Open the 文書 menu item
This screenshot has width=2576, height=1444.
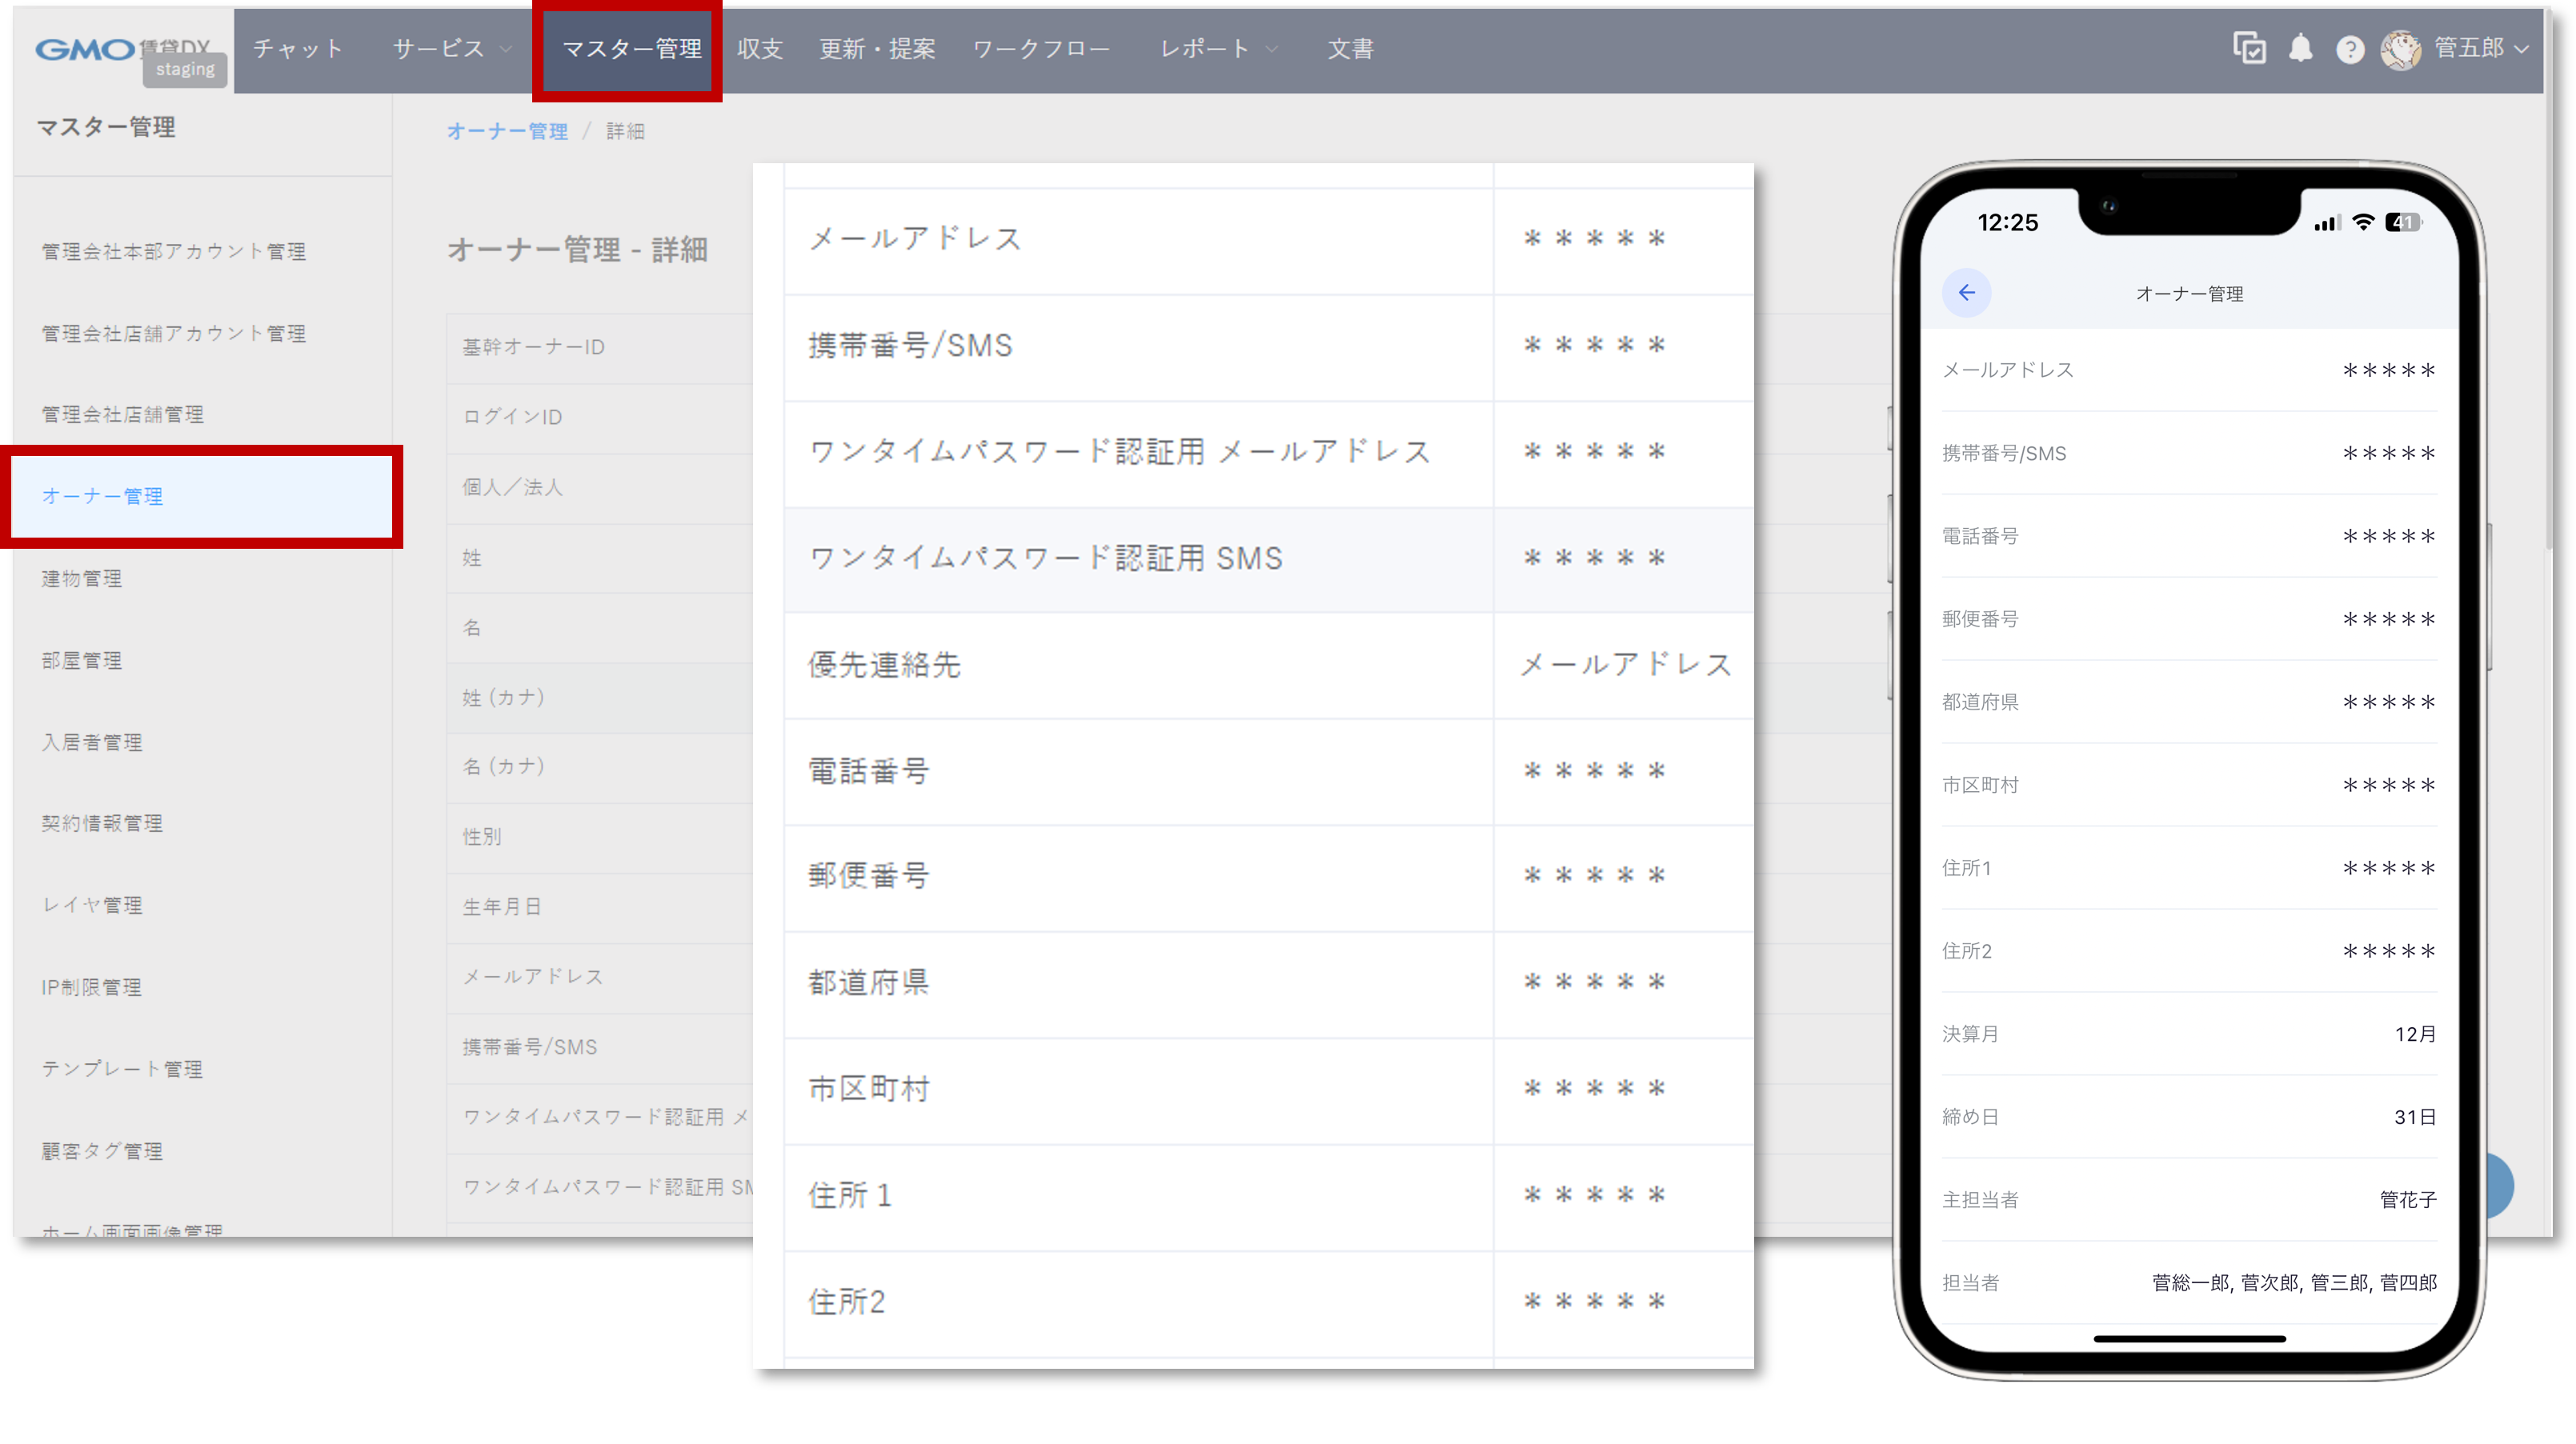click(1350, 48)
